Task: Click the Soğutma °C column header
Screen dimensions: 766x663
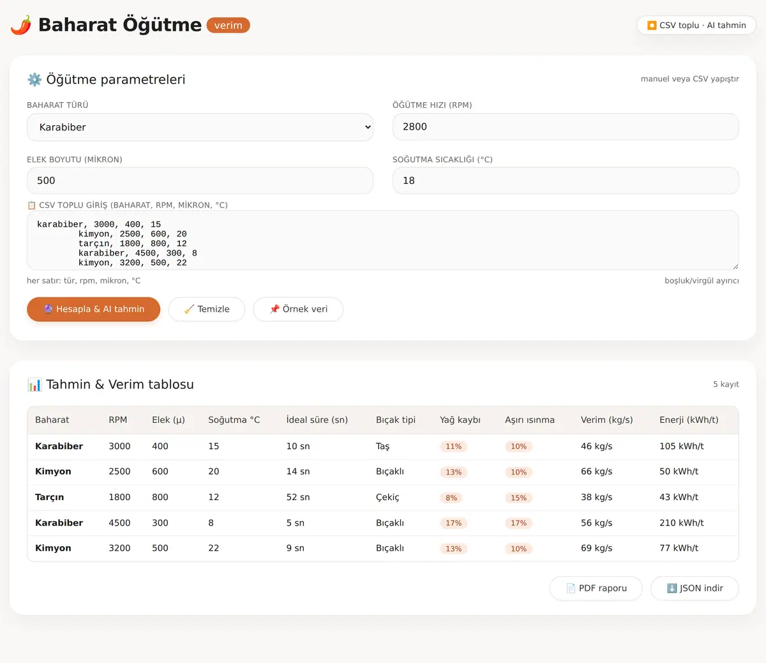Action: pyautogui.click(x=234, y=420)
